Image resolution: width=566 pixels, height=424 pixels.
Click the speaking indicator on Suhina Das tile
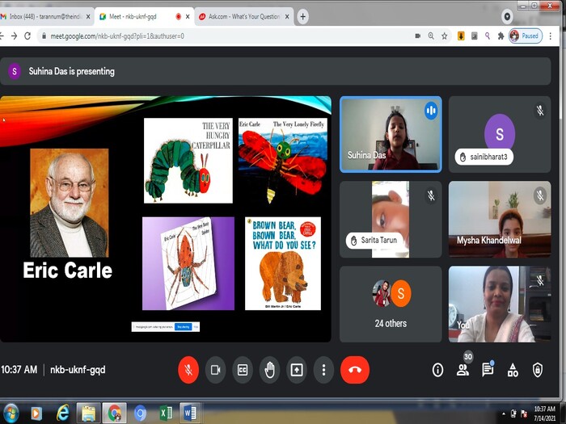click(431, 111)
